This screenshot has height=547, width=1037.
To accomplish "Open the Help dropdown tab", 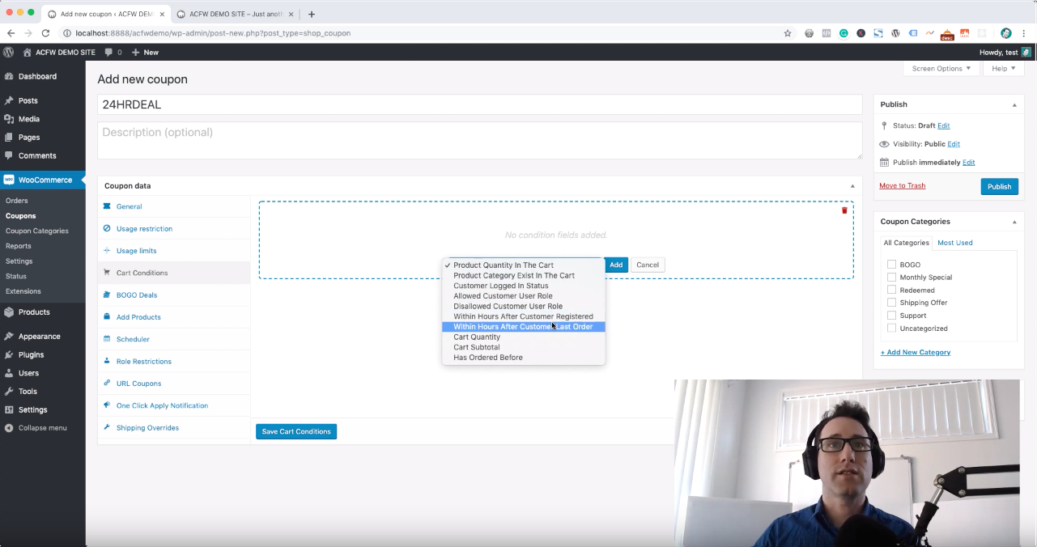I will tap(1003, 69).
